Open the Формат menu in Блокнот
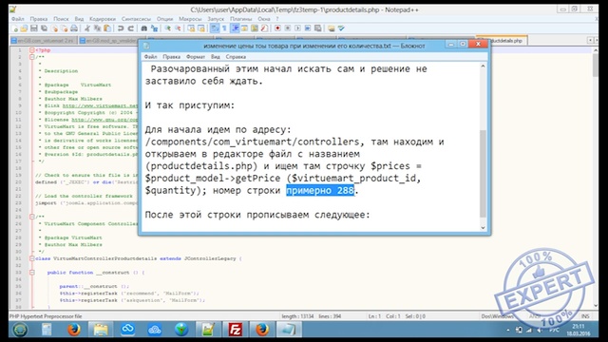Image resolution: width=608 pixels, height=342 pixels. point(196,57)
